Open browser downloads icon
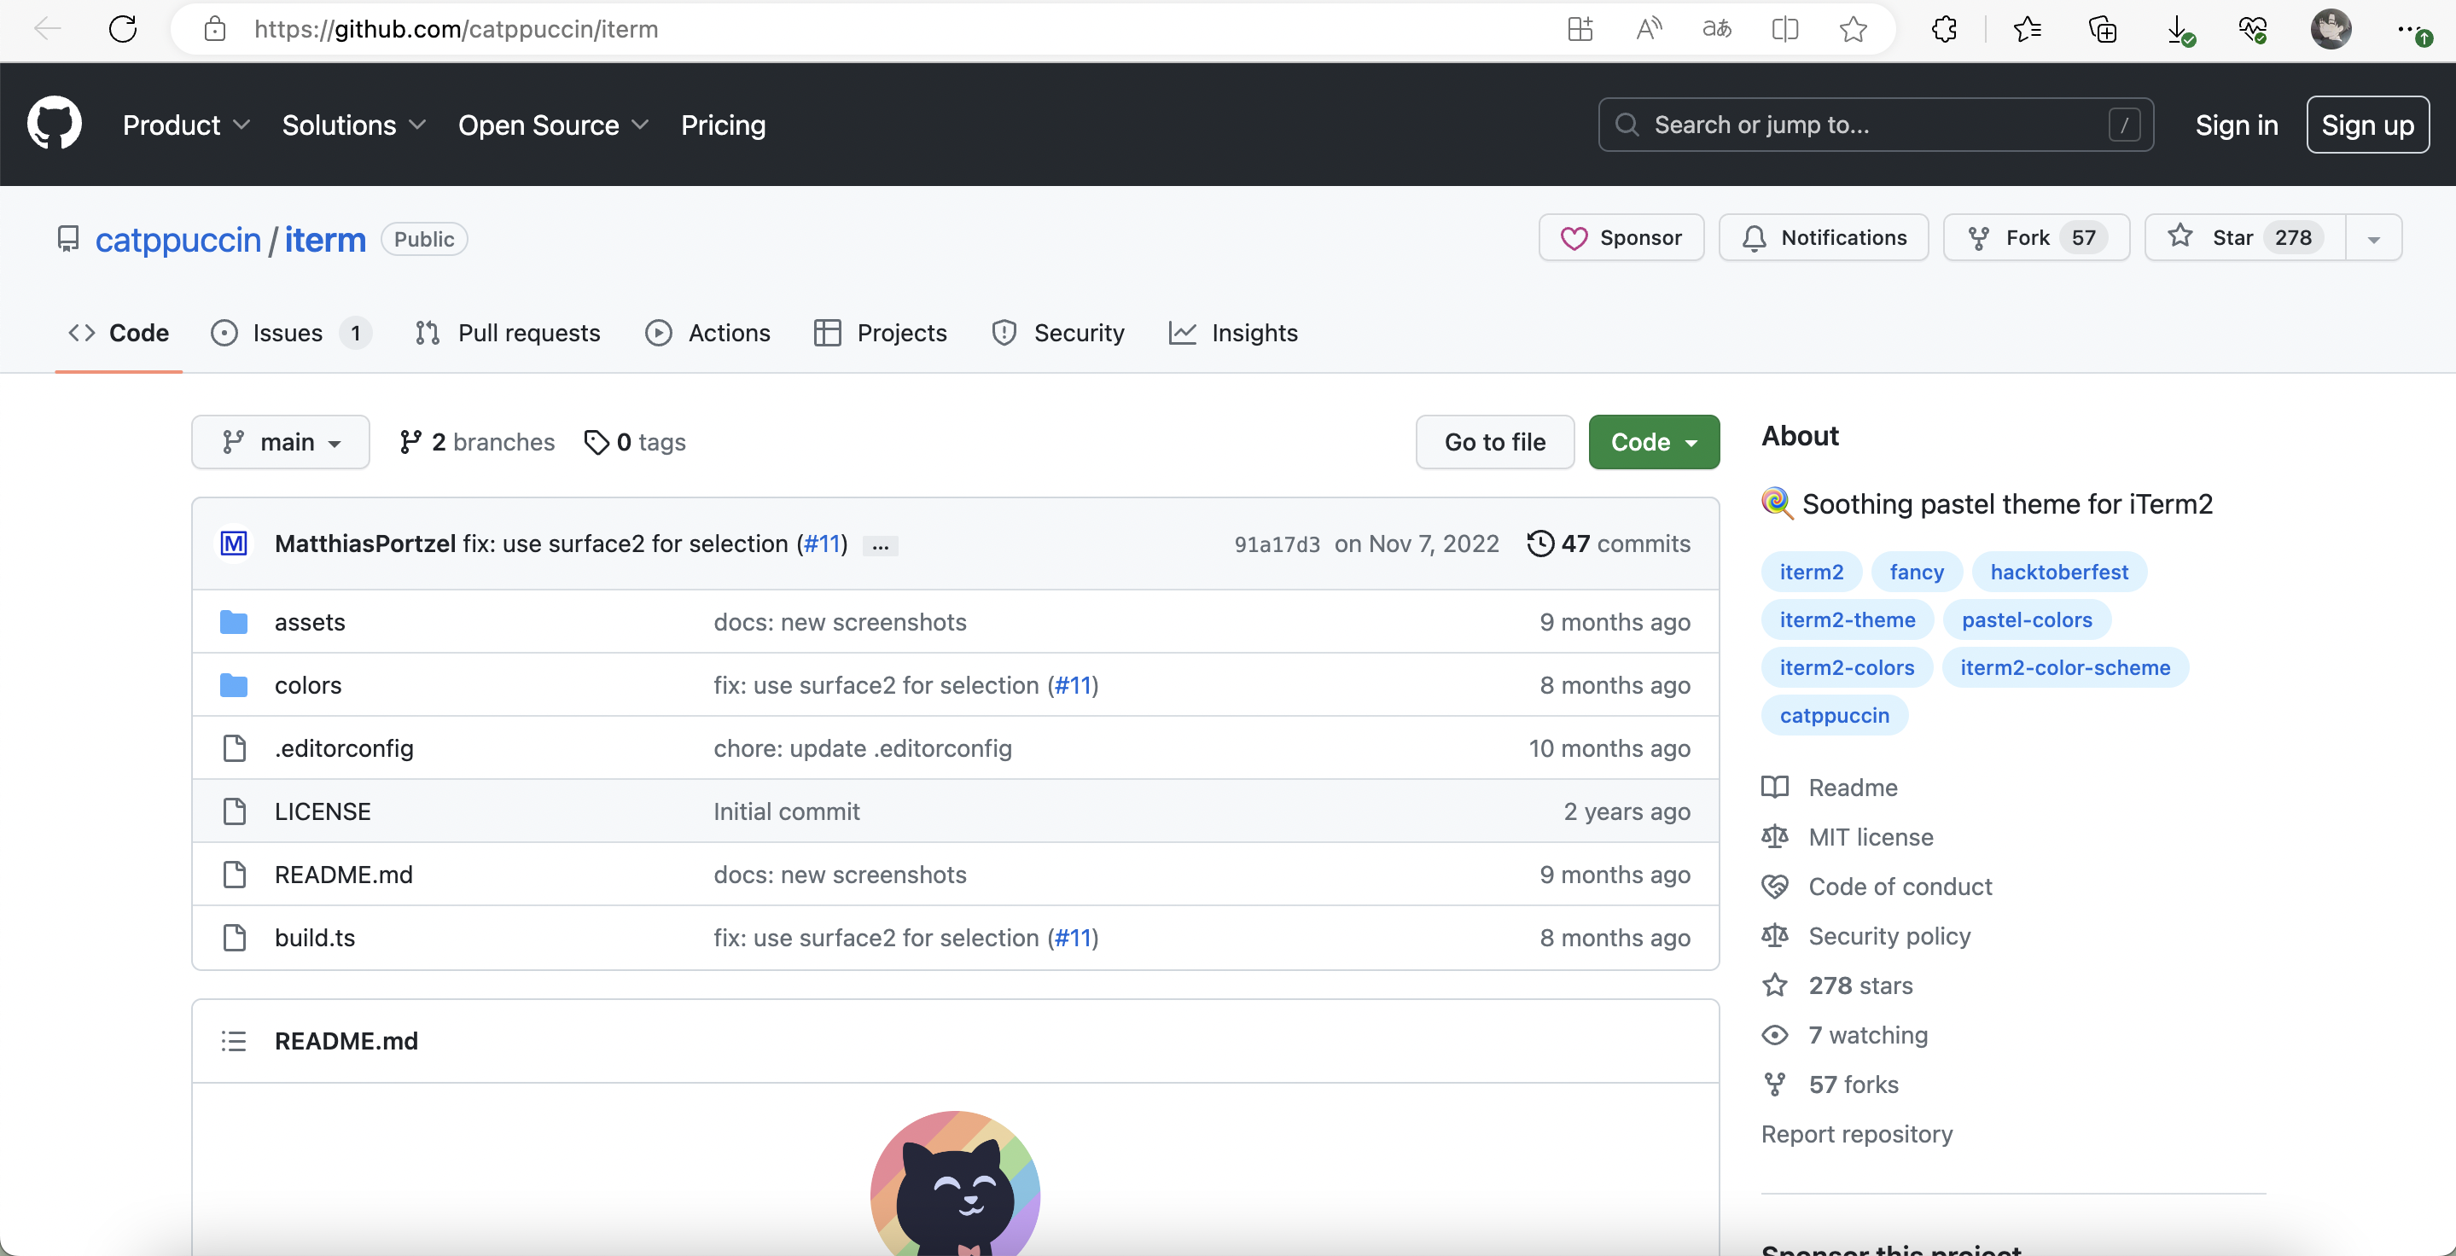Image resolution: width=2456 pixels, height=1256 pixels. (2178, 29)
